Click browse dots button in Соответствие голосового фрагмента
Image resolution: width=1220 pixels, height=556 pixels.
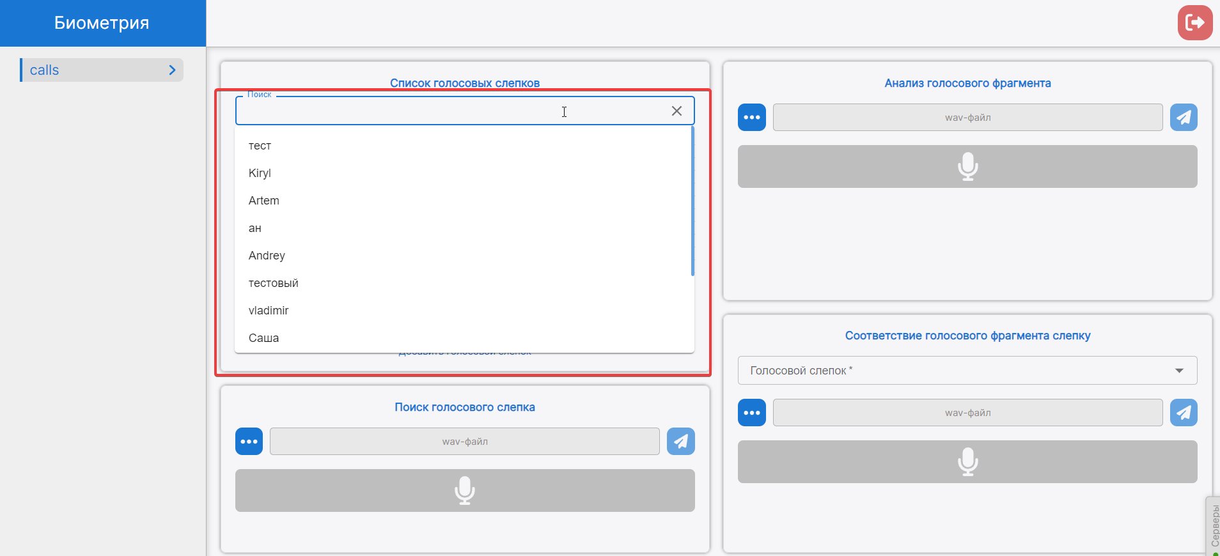(x=751, y=413)
